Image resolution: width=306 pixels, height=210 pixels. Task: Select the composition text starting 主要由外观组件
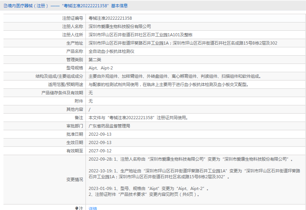point(175,76)
